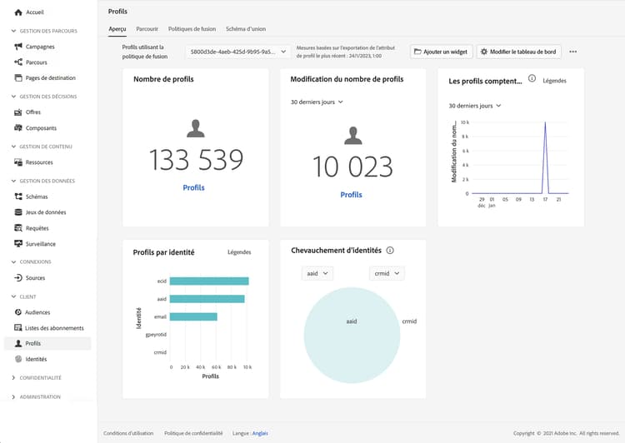
Task: Click the gpeyrotid label in the bar chart
Action: 156,335
